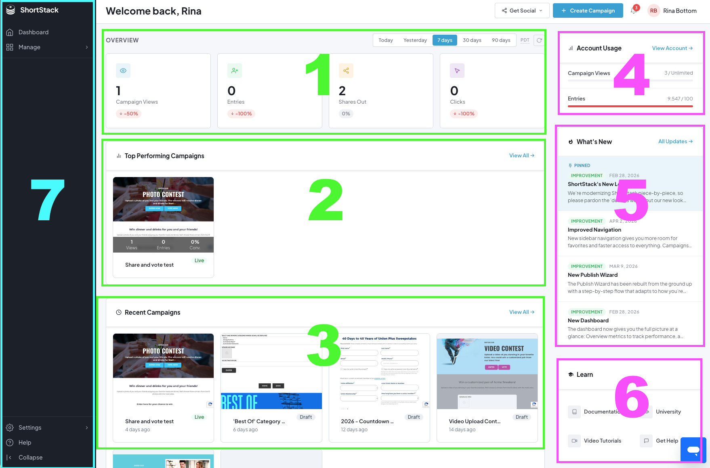Click the Create Campaign button
The width and height of the screenshot is (710, 468).
click(x=588, y=10)
